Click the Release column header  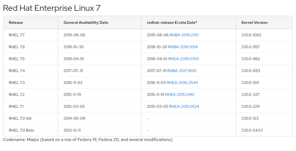tap(16, 22)
